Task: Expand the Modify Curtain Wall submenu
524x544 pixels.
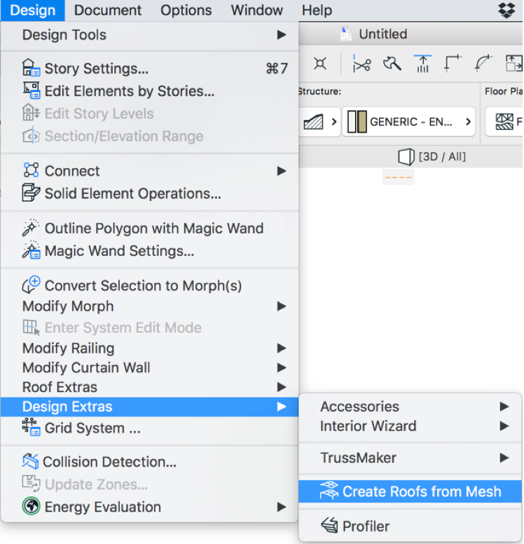Action: pos(149,367)
